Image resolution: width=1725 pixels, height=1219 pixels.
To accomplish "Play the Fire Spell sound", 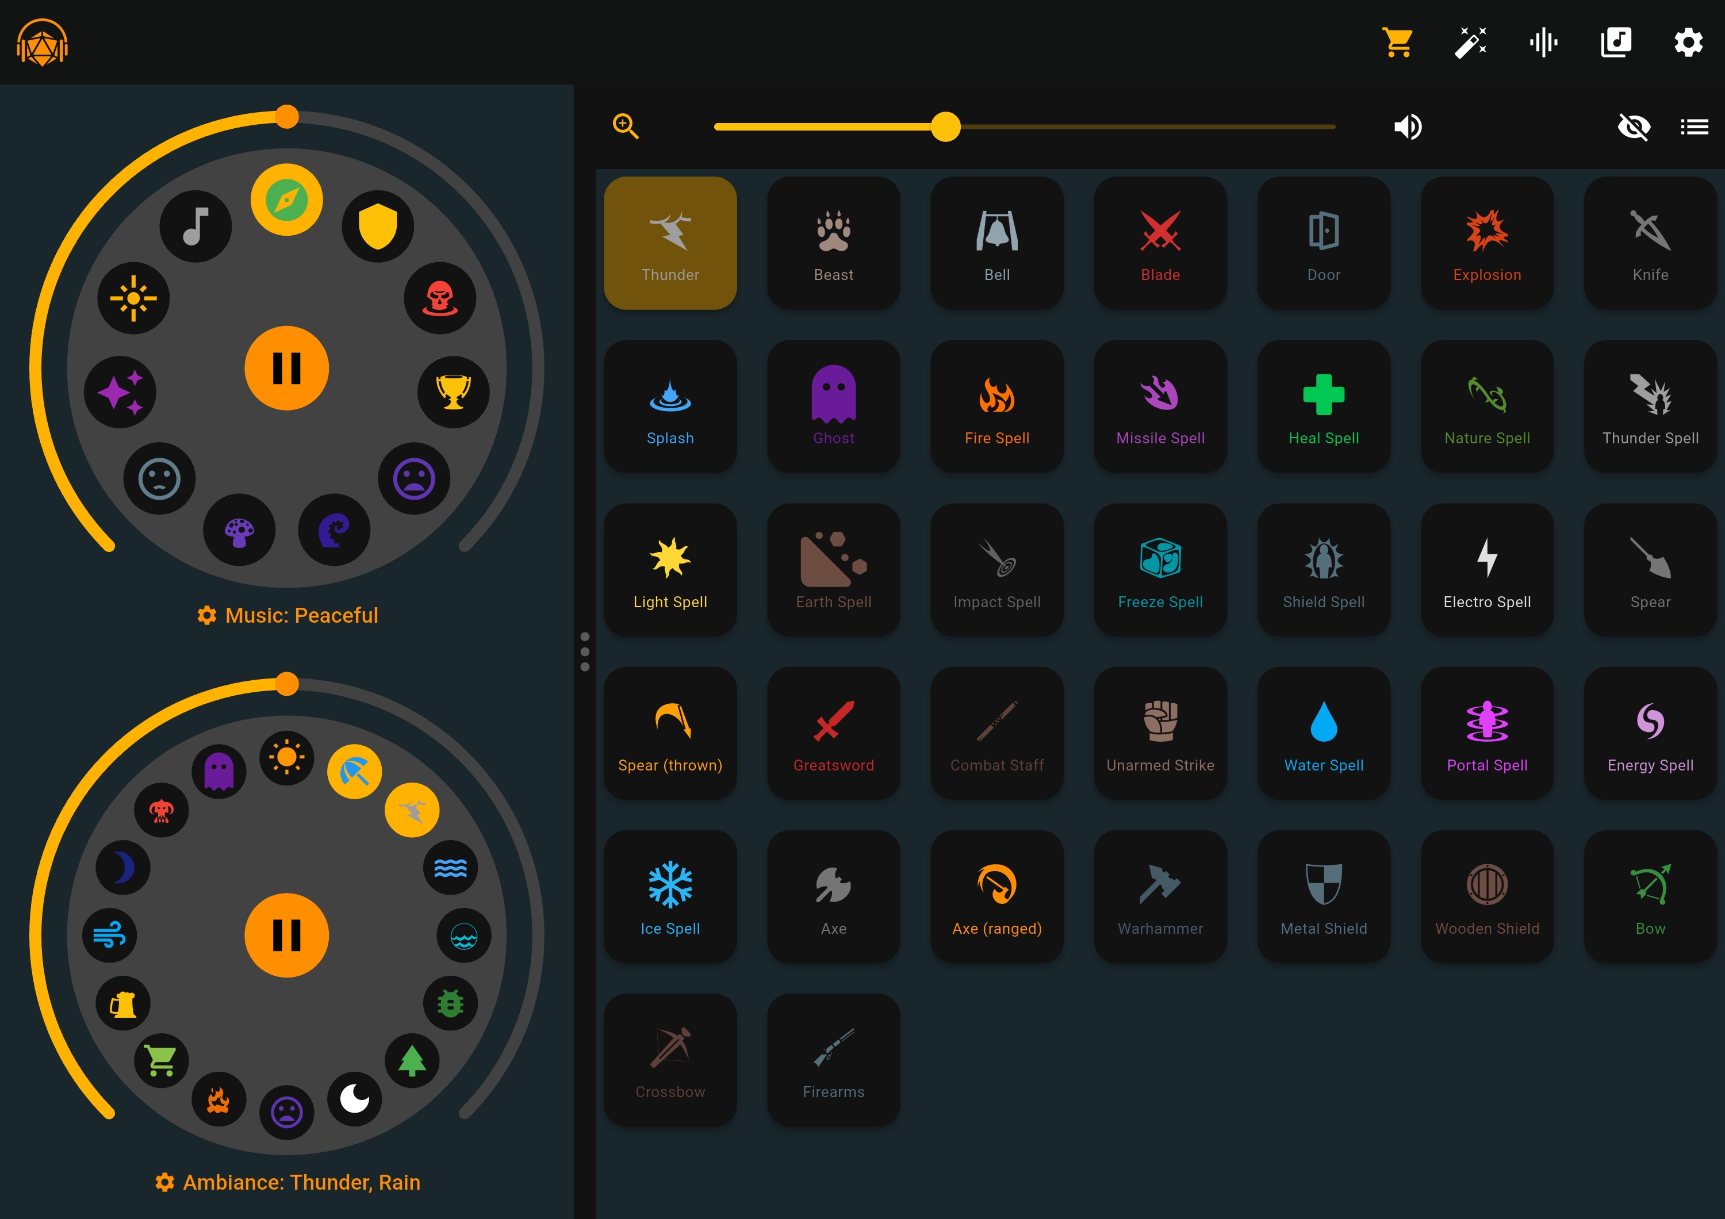I will point(997,407).
